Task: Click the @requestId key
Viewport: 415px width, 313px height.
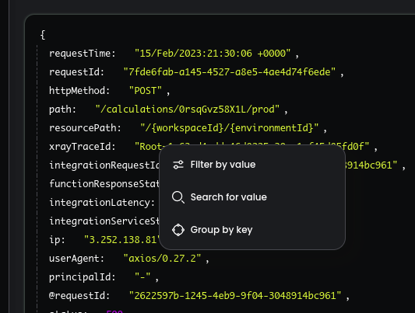Action: 79,296
